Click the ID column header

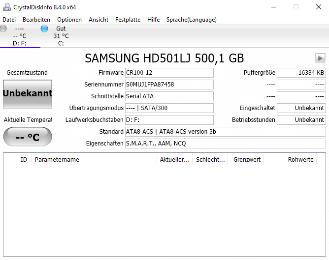pos(24,160)
